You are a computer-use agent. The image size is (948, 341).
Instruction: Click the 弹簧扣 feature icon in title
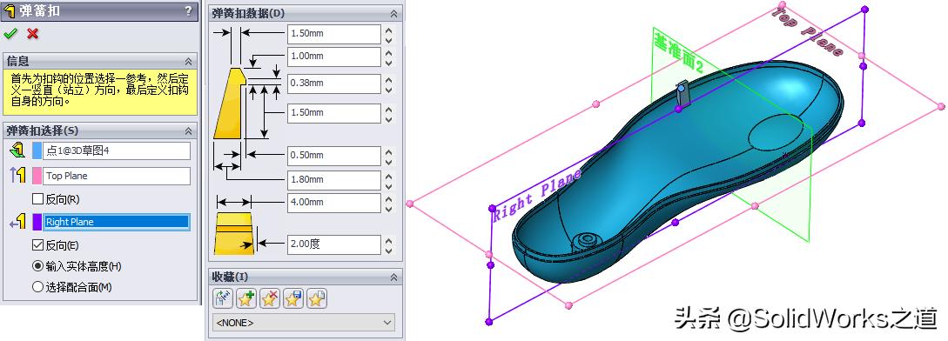pos(10,11)
